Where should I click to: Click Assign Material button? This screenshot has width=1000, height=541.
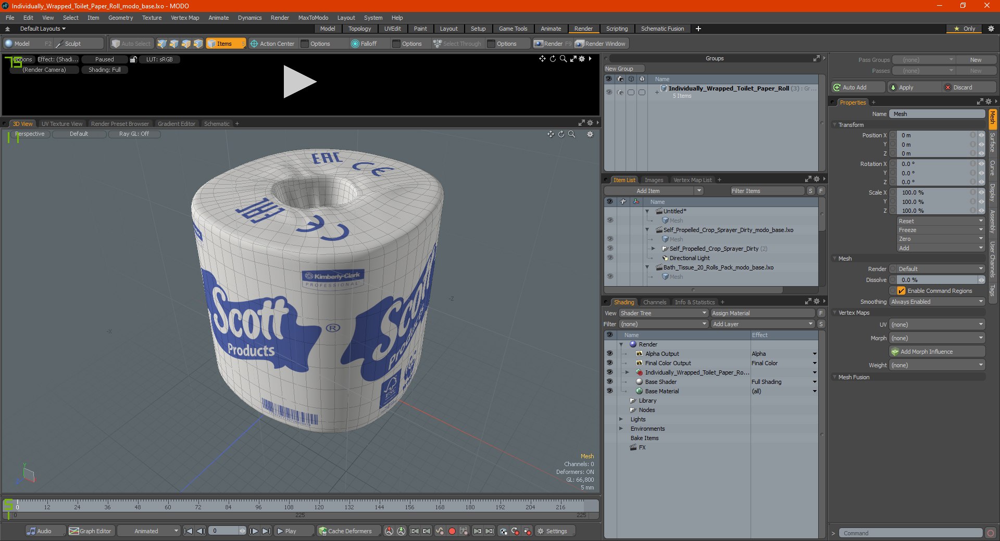762,313
